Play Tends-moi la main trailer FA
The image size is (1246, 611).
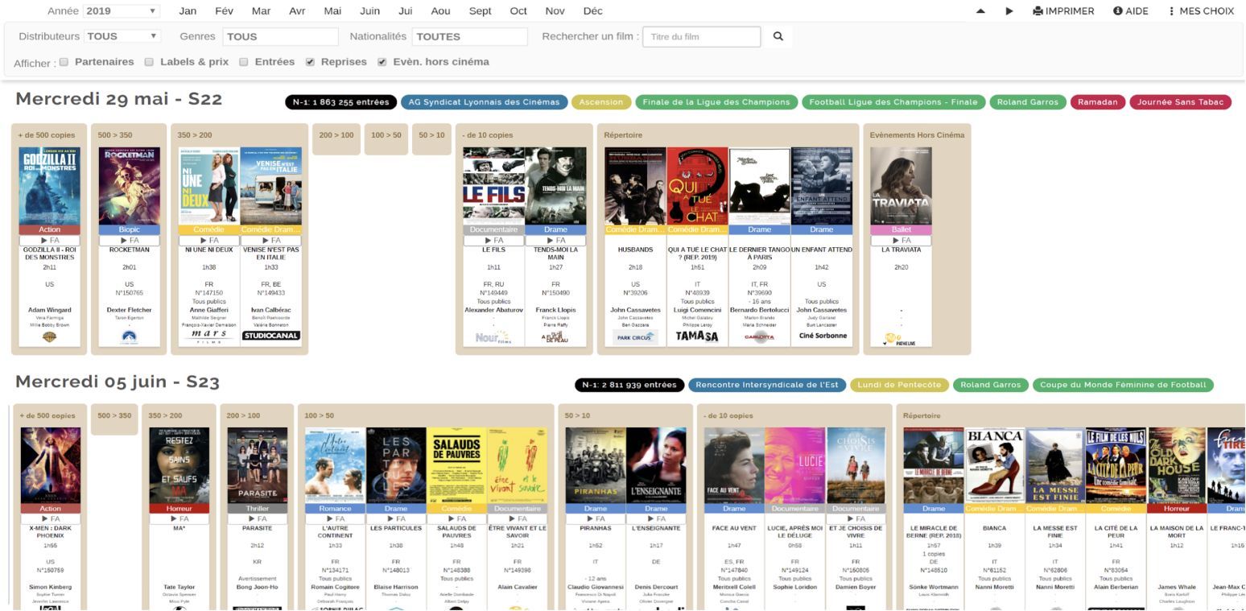555,240
